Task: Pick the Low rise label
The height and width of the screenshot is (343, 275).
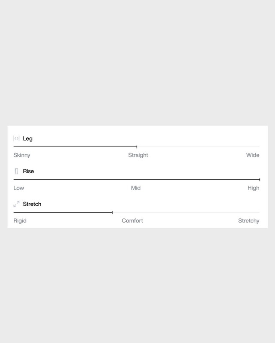Action: tap(19, 188)
